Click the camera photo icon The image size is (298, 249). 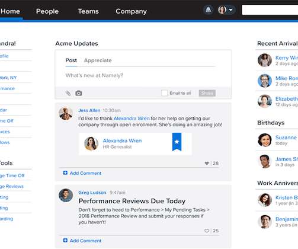click(x=79, y=93)
